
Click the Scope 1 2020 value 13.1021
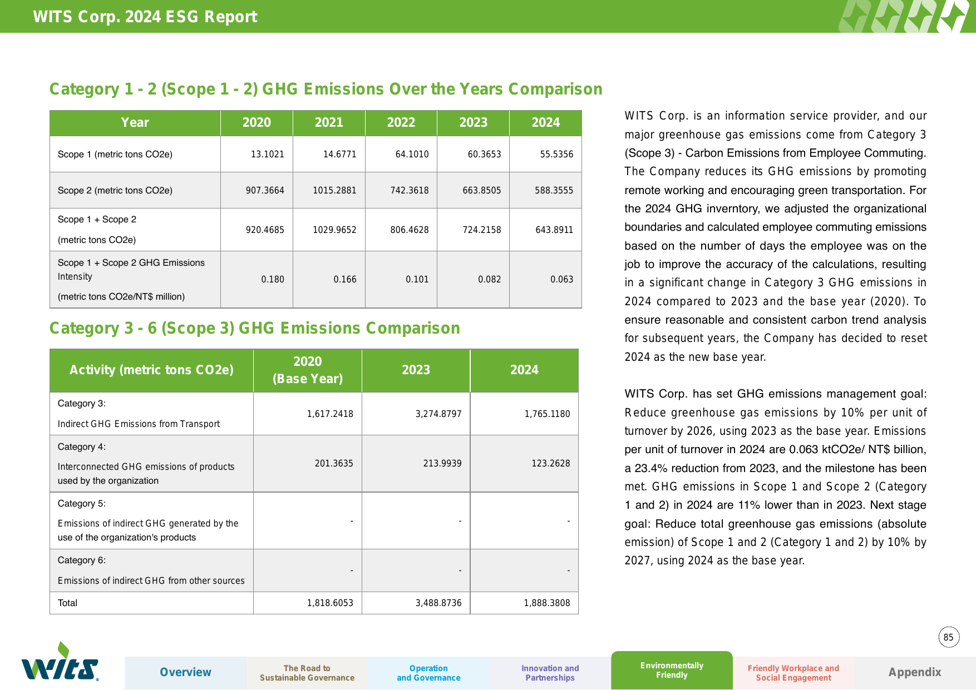point(268,154)
